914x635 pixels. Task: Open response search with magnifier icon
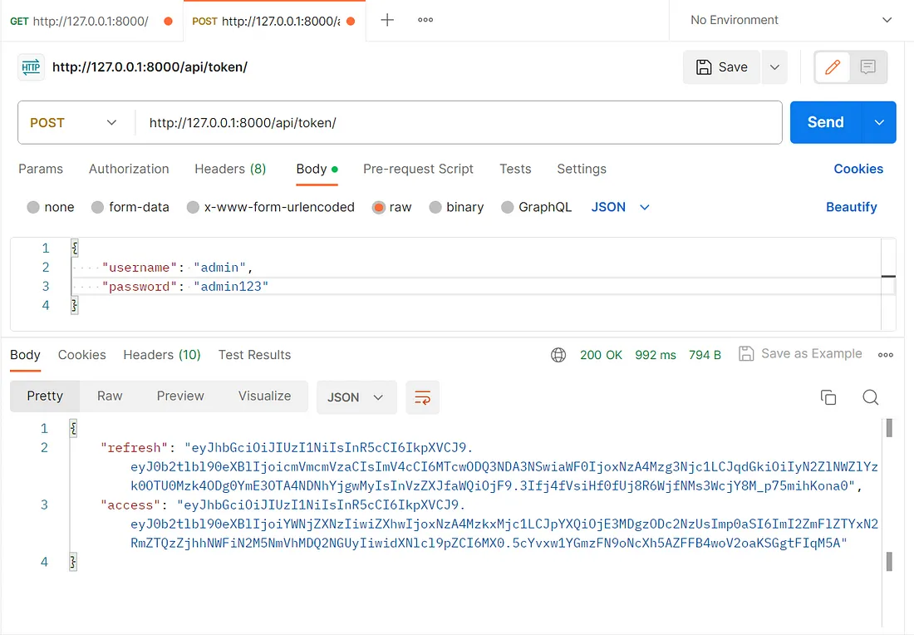pyautogui.click(x=870, y=397)
